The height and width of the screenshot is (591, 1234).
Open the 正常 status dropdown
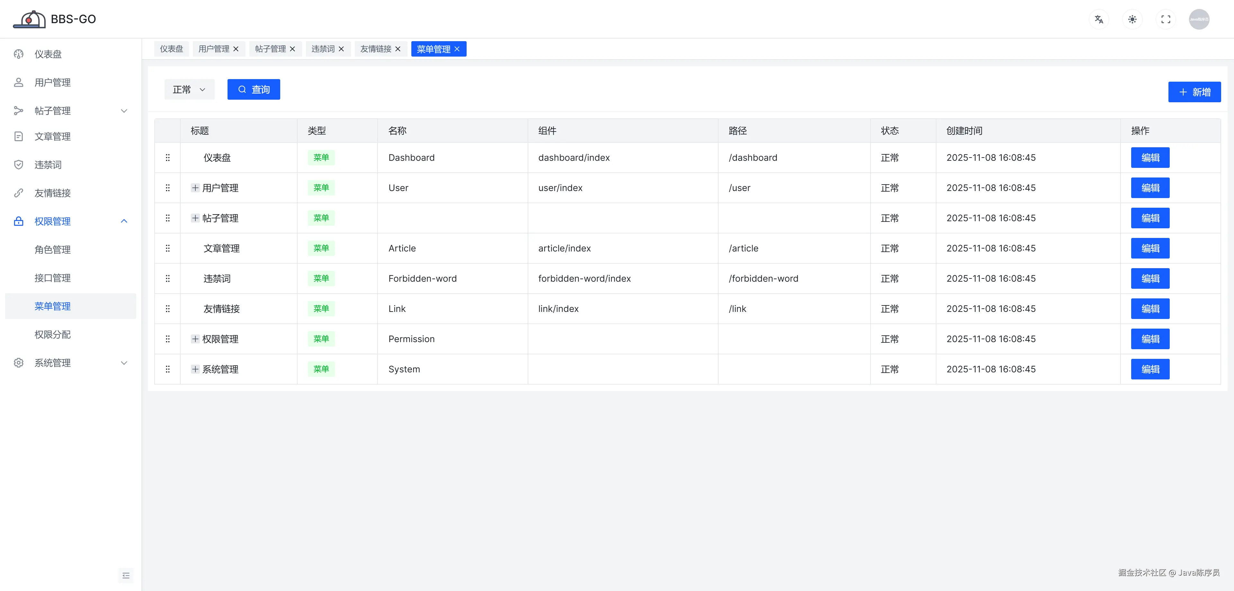189,90
